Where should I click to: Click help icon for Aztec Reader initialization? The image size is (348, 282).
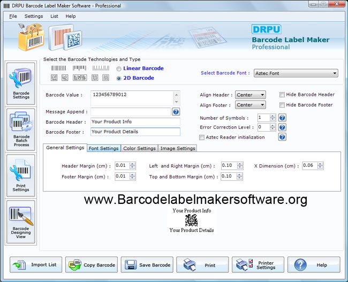[x=282, y=137]
